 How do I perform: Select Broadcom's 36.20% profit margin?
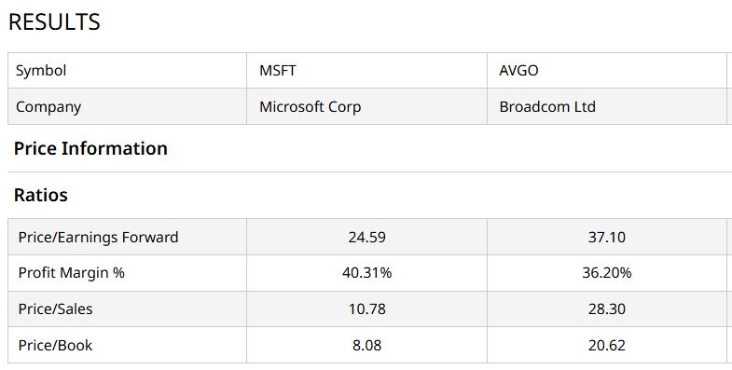606,273
